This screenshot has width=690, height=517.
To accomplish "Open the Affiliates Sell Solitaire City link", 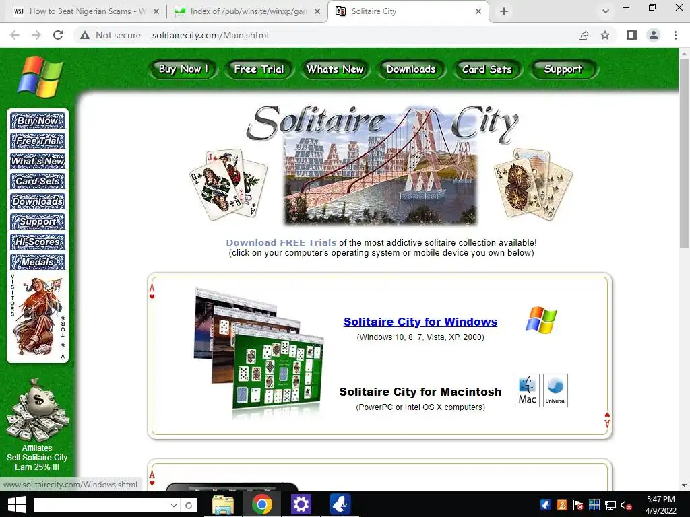I will [x=37, y=457].
